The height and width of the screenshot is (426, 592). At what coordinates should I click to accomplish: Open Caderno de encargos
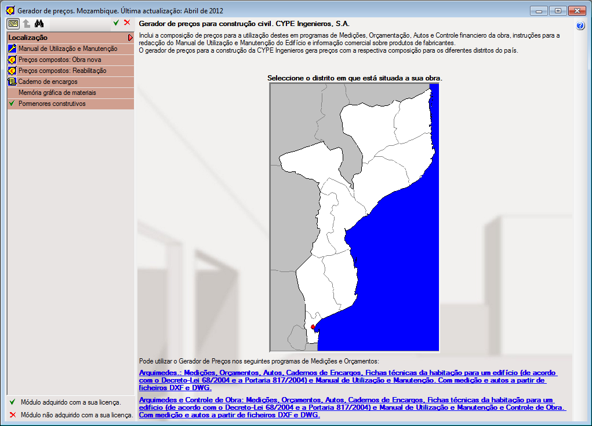[71, 82]
